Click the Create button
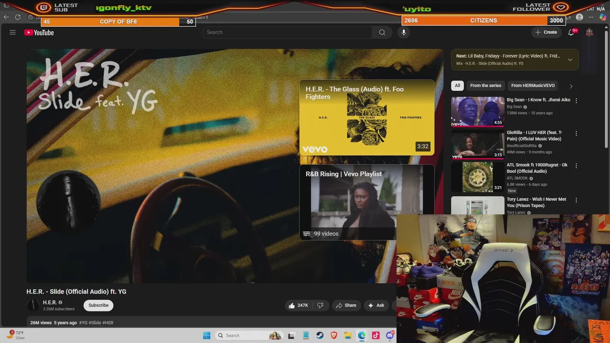Viewport: 610px width, 343px height. click(x=546, y=32)
